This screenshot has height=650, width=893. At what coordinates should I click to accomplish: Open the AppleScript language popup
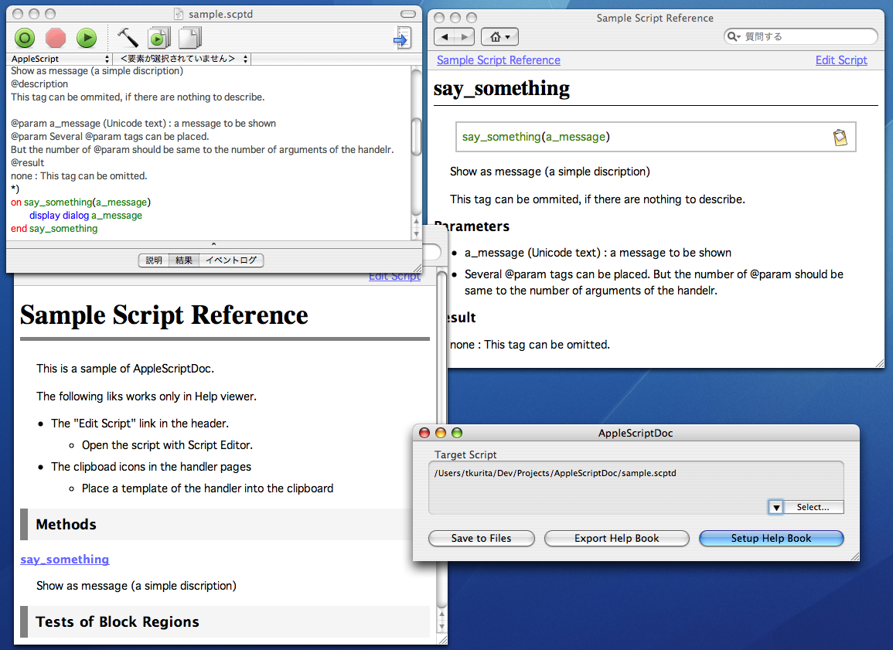[x=60, y=59]
